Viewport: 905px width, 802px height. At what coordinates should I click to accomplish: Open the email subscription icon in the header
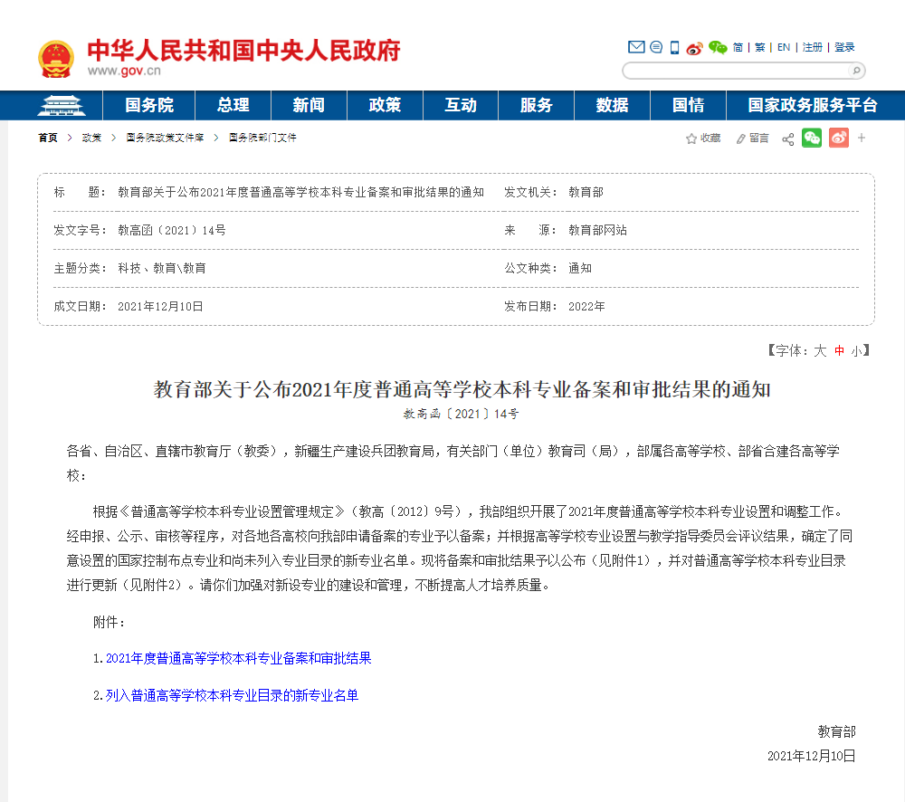pos(636,47)
